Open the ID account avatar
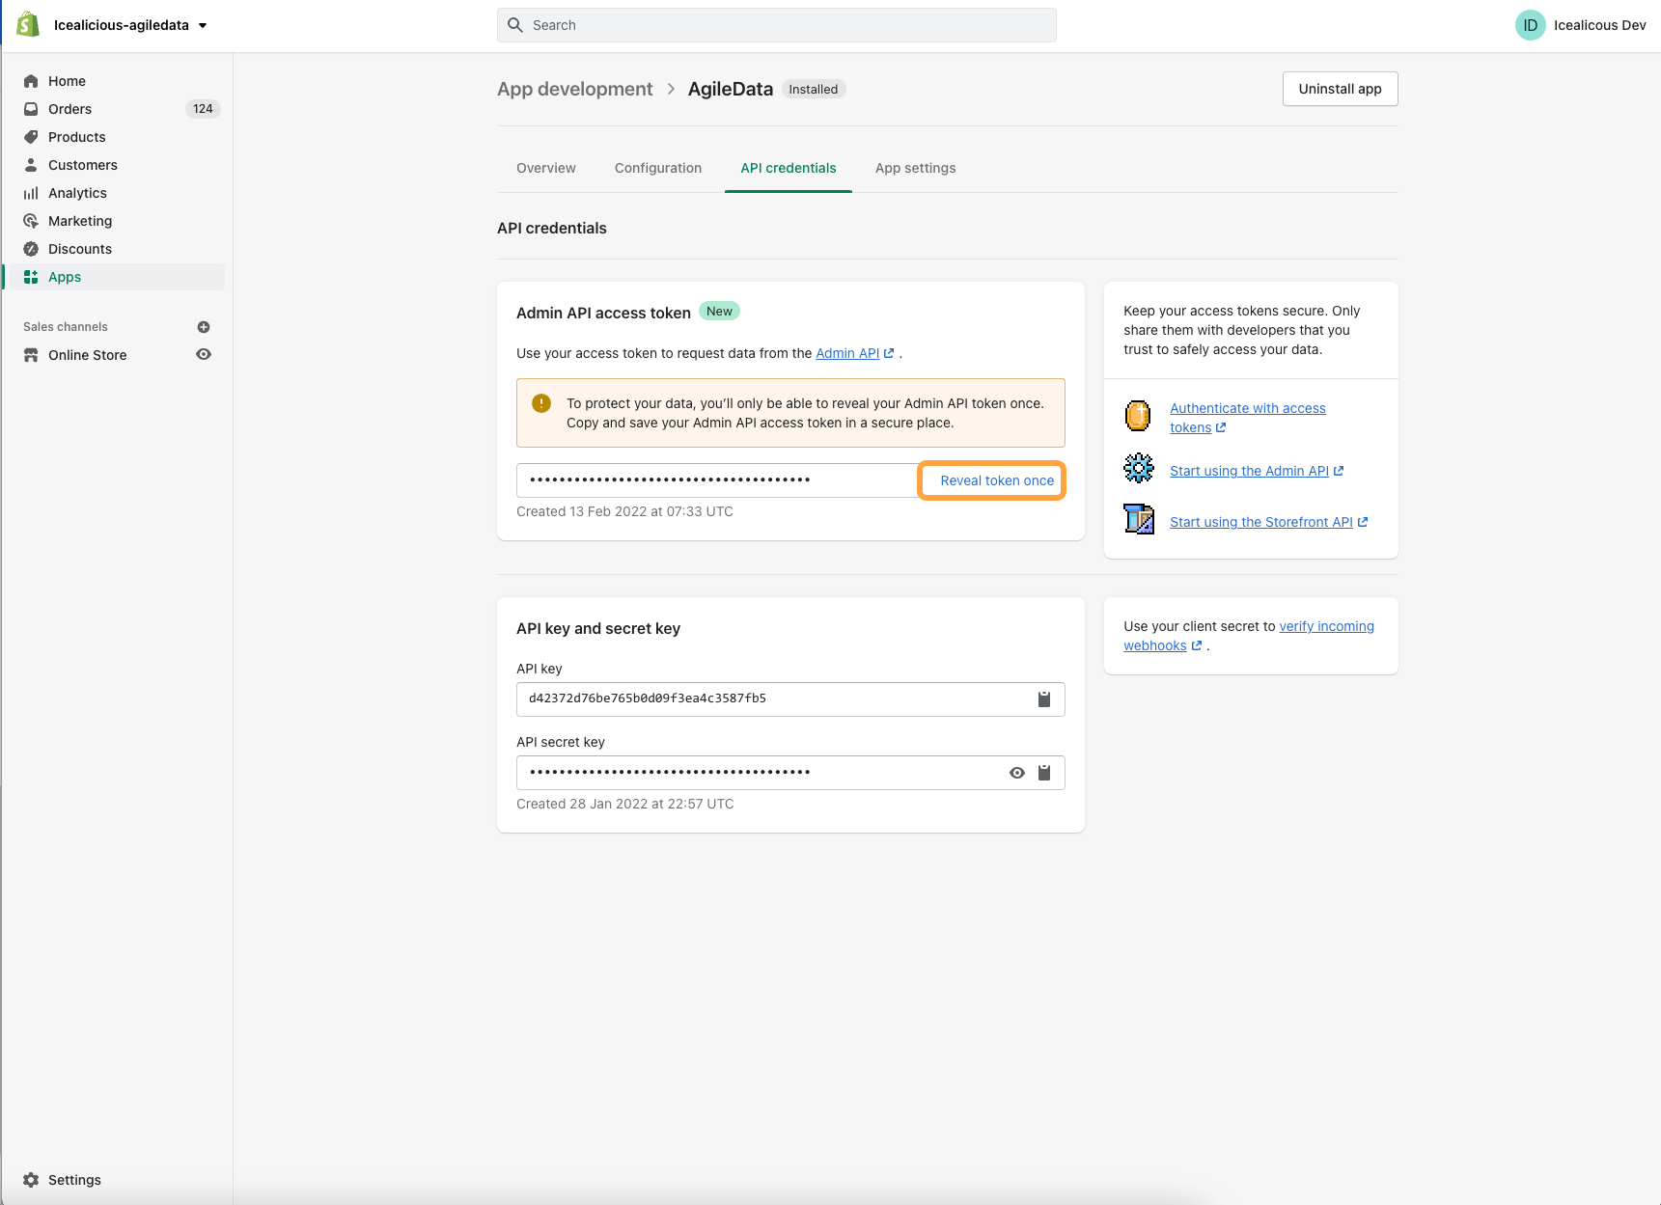The image size is (1661, 1205). click(x=1530, y=25)
